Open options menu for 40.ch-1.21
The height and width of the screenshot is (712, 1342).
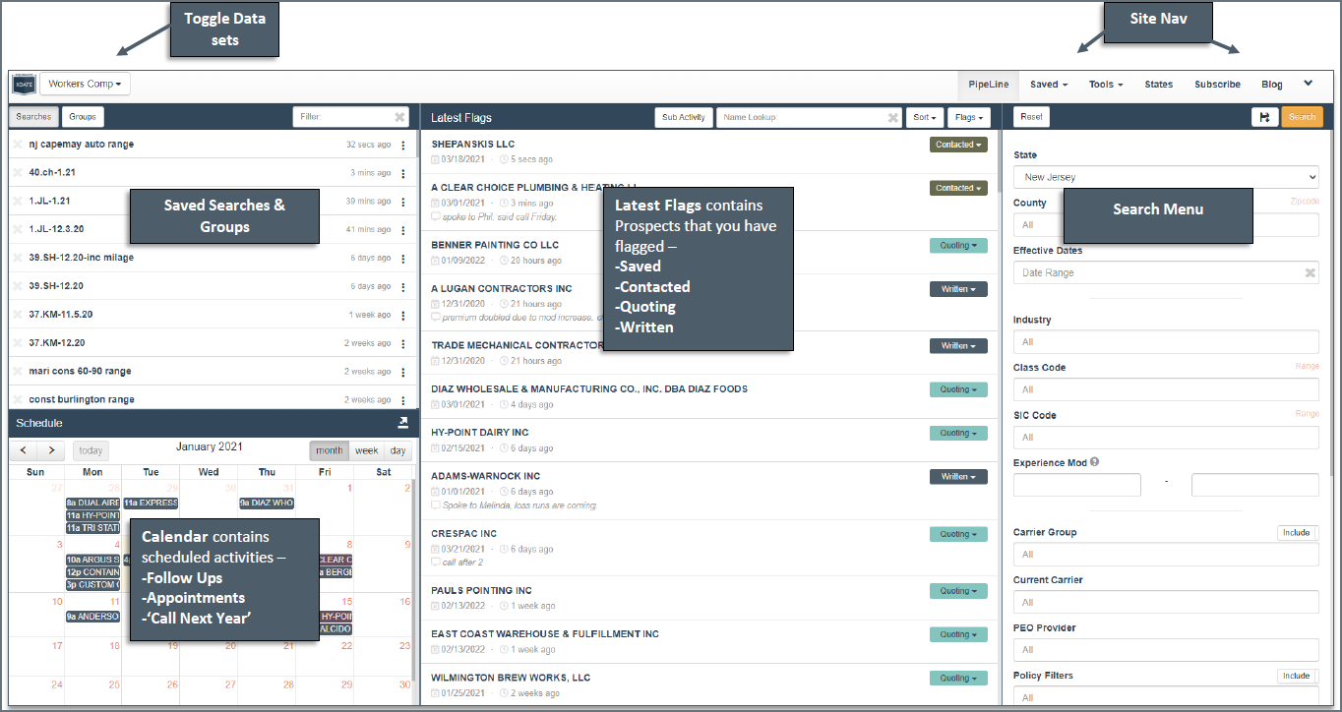click(403, 173)
